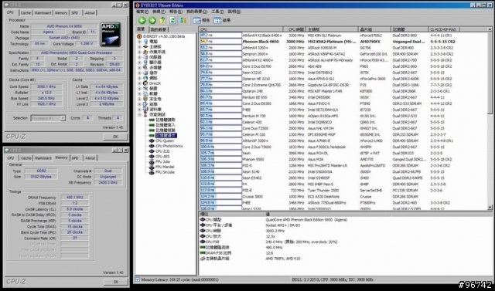Select the highlighted memory latency benchmark item

coord(166,135)
